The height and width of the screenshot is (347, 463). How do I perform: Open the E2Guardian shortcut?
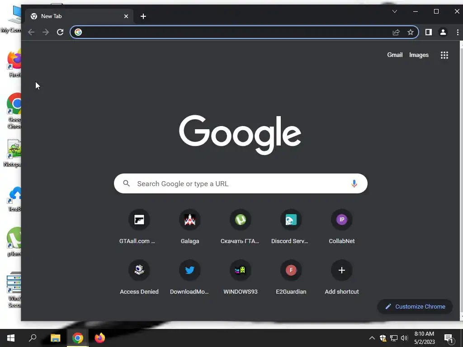coord(291,278)
